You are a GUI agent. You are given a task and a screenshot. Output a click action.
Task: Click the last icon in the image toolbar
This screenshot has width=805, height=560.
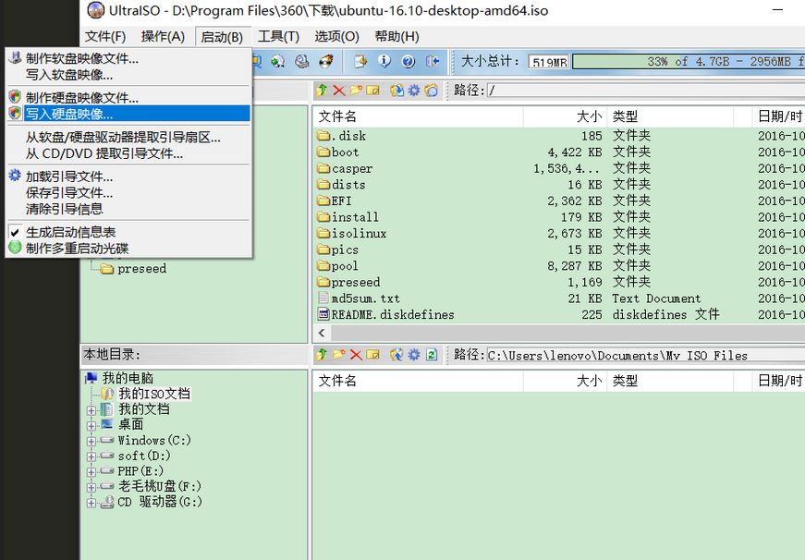pyautogui.click(x=432, y=91)
